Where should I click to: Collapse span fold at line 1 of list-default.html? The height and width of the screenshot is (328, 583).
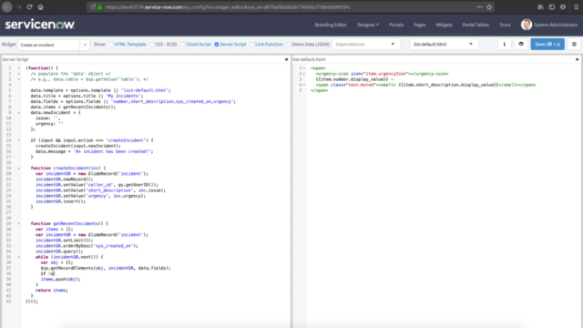[x=304, y=68]
